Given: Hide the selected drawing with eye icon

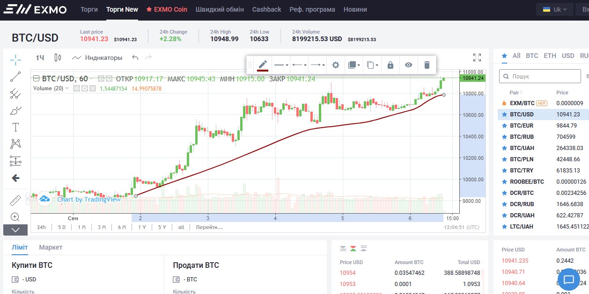Looking at the screenshot, I should point(409,65).
